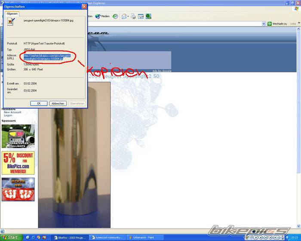Click the Wechseln zu go button
Viewport: 301px width, 241px height.
tap(277, 24)
